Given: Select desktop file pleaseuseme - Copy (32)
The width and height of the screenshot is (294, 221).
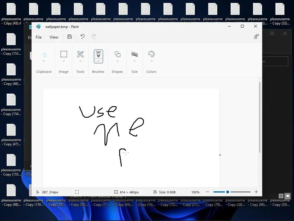Looking at the screenshot, I should coord(280,14).
